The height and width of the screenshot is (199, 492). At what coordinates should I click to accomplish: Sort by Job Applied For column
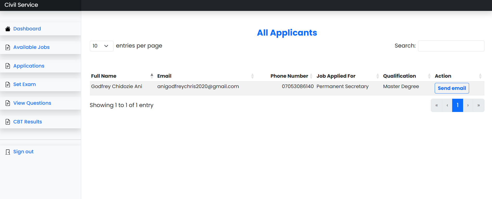(377, 76)
